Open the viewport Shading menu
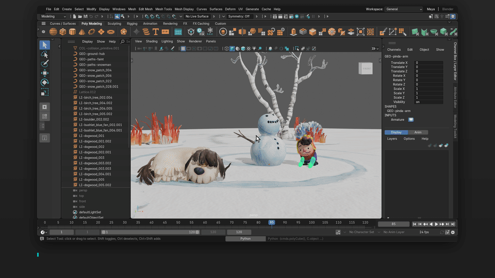Image resolution: width=495 pixels, height=278 pixels. [x=152, y=41]
